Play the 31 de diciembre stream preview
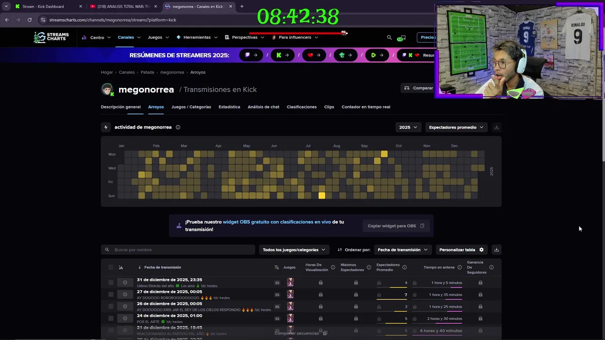This screenshot has width=605, height=340. tap(125, 282)
